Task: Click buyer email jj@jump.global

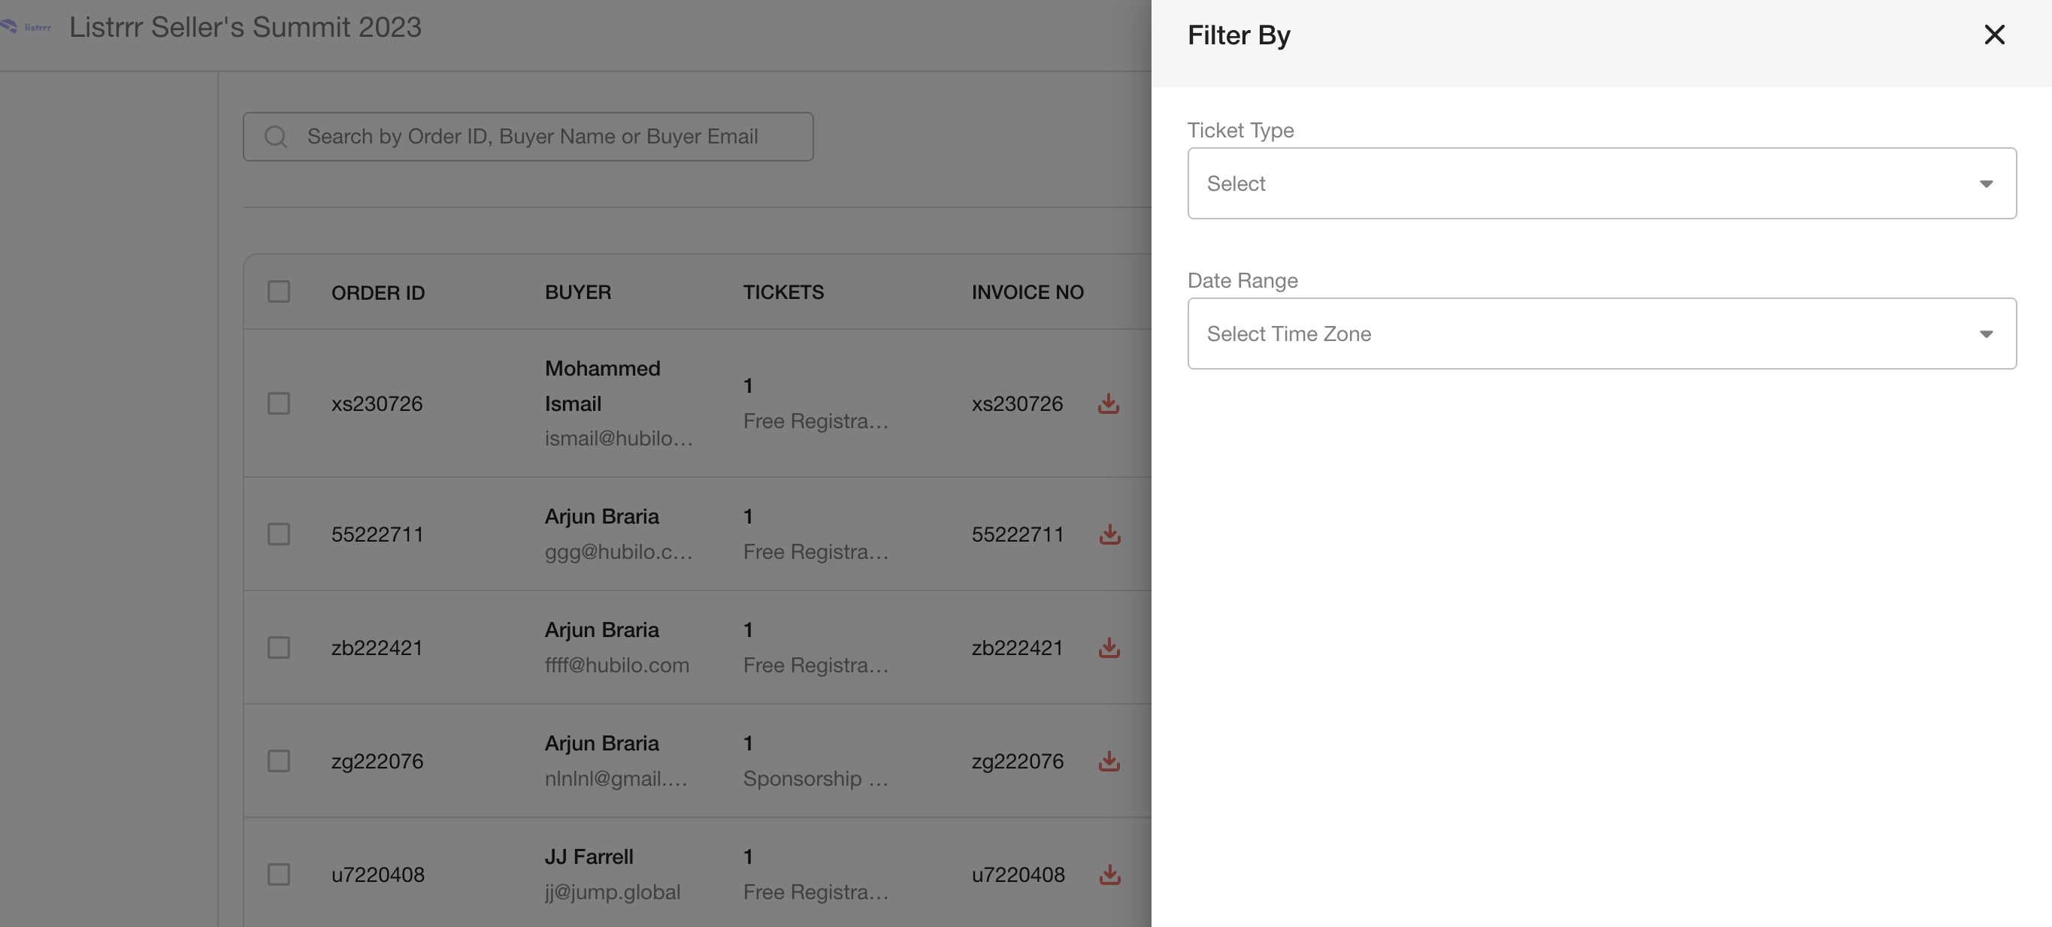Action: point(613,892)
